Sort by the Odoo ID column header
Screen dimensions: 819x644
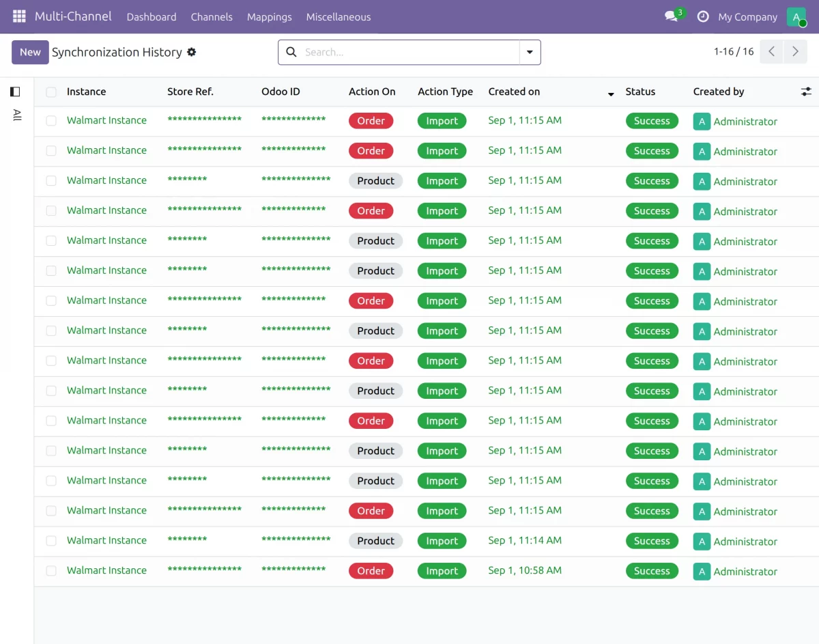[281, 92]
